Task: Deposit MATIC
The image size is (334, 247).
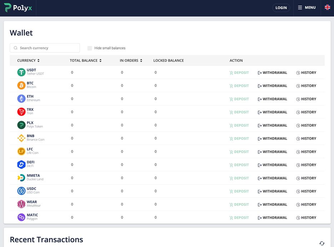Action: (x=239, y=218)
